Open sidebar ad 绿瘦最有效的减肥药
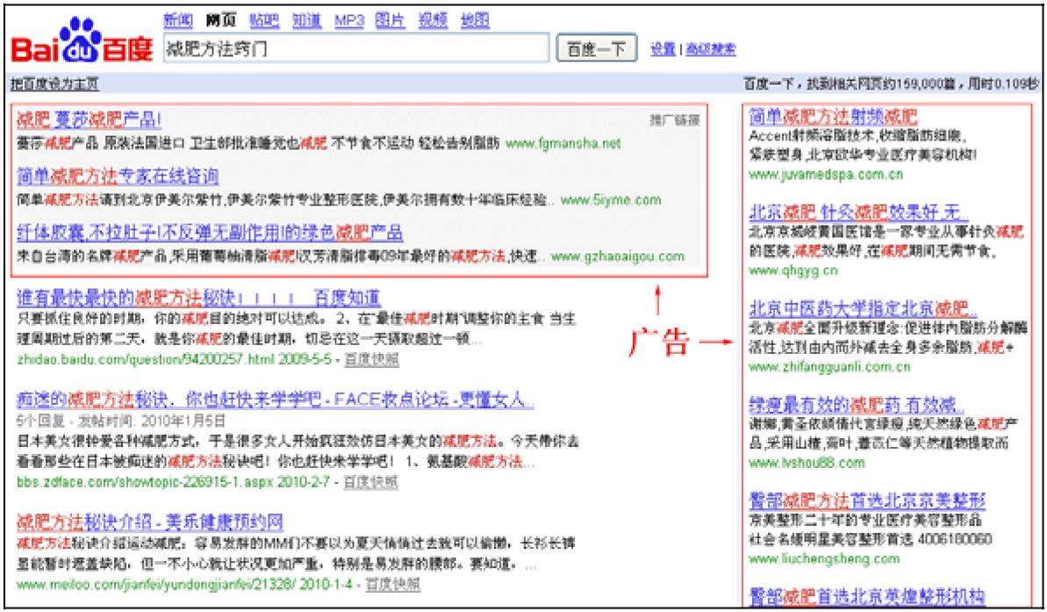 (857, 405)
